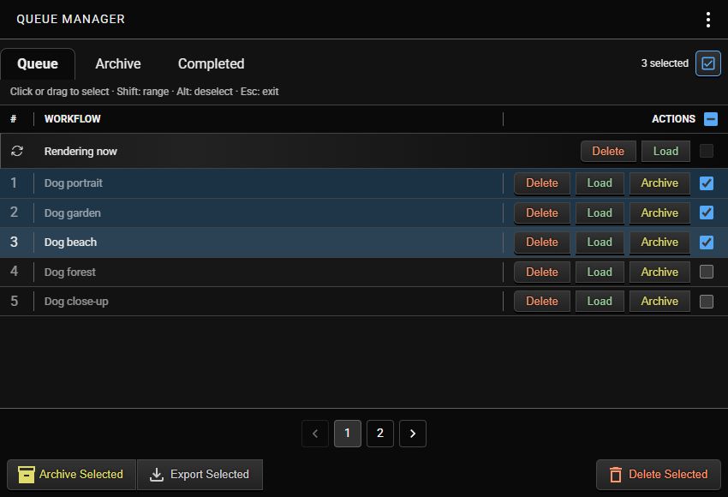This screenshot has width=728, height=497.
Task: Click the rendering refresh spinner icon
Action: click(x=17, y=151)
